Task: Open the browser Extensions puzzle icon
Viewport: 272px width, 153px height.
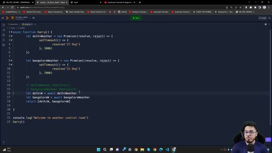Action: (255, 8)
